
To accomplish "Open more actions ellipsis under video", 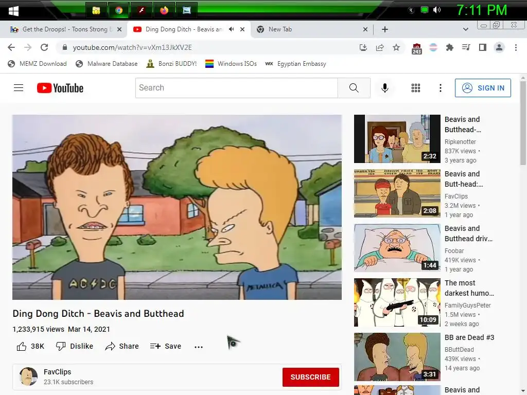I will 199,347.
